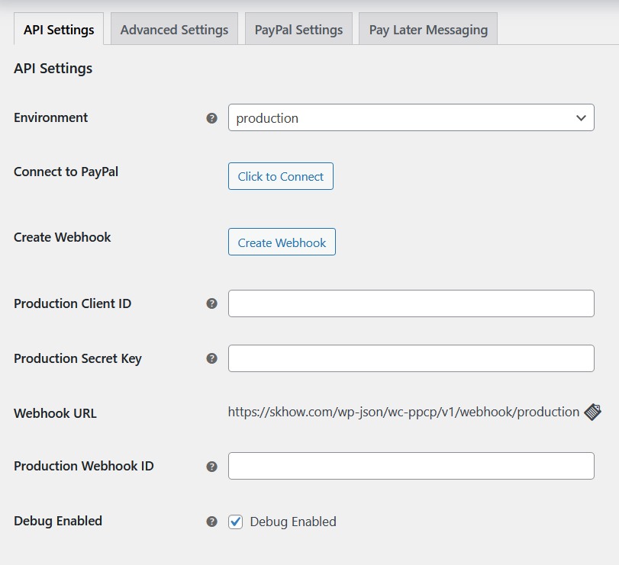The height and width of the screenshot is (565, 619).
Task: Open the Environment production dropdown
Action: [x=411, y=117]
